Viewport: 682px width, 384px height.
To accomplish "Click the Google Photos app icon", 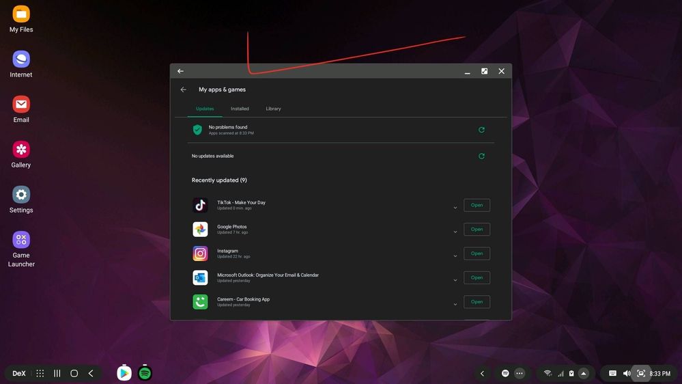I will (200, 230).
